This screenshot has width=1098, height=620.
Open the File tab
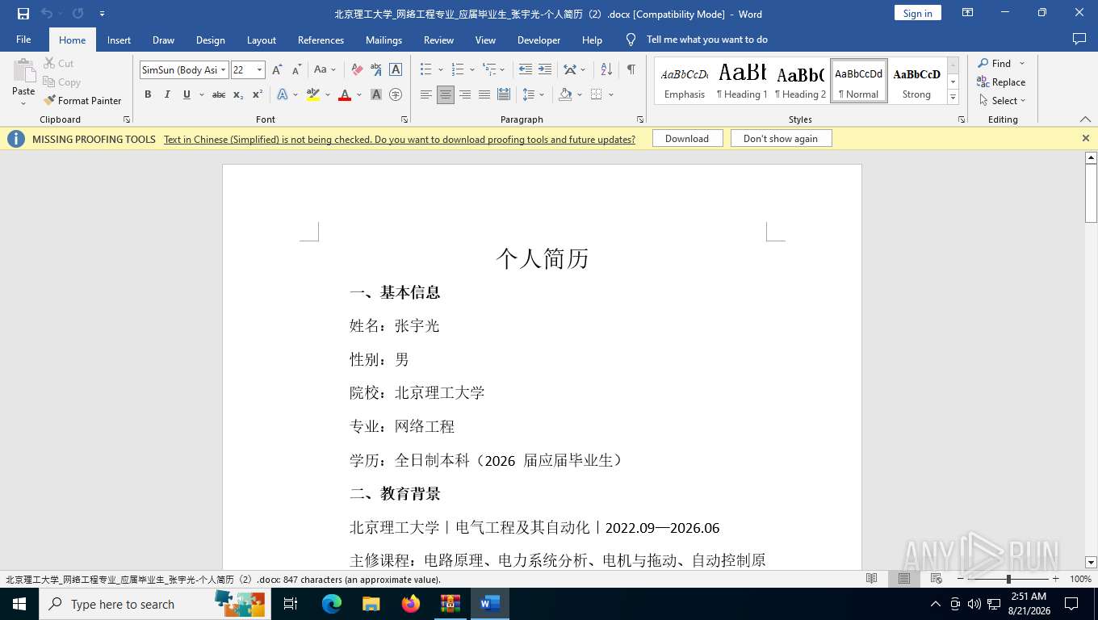pos(23,40)
